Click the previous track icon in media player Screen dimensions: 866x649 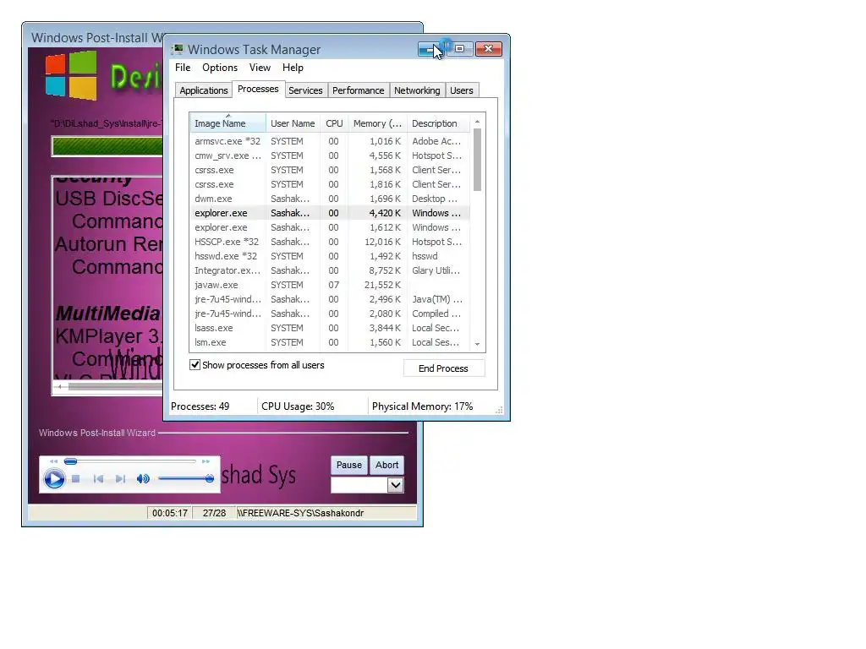tap(98, 479)
